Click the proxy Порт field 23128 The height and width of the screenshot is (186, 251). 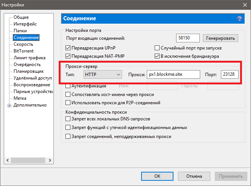point(230,75)
